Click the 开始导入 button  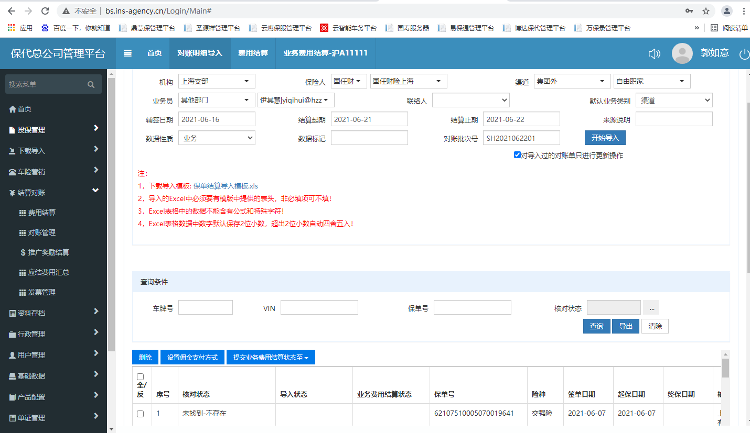605,138
